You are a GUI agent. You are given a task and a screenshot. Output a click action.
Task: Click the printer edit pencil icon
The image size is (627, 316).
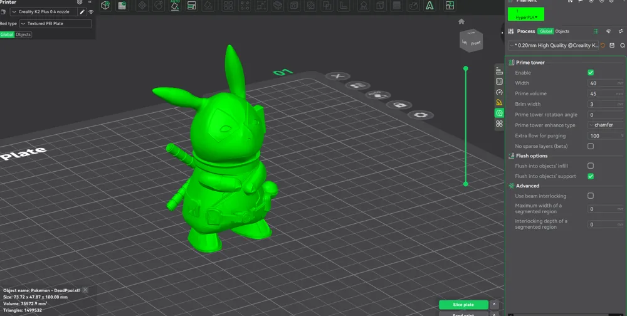point(82,12)
